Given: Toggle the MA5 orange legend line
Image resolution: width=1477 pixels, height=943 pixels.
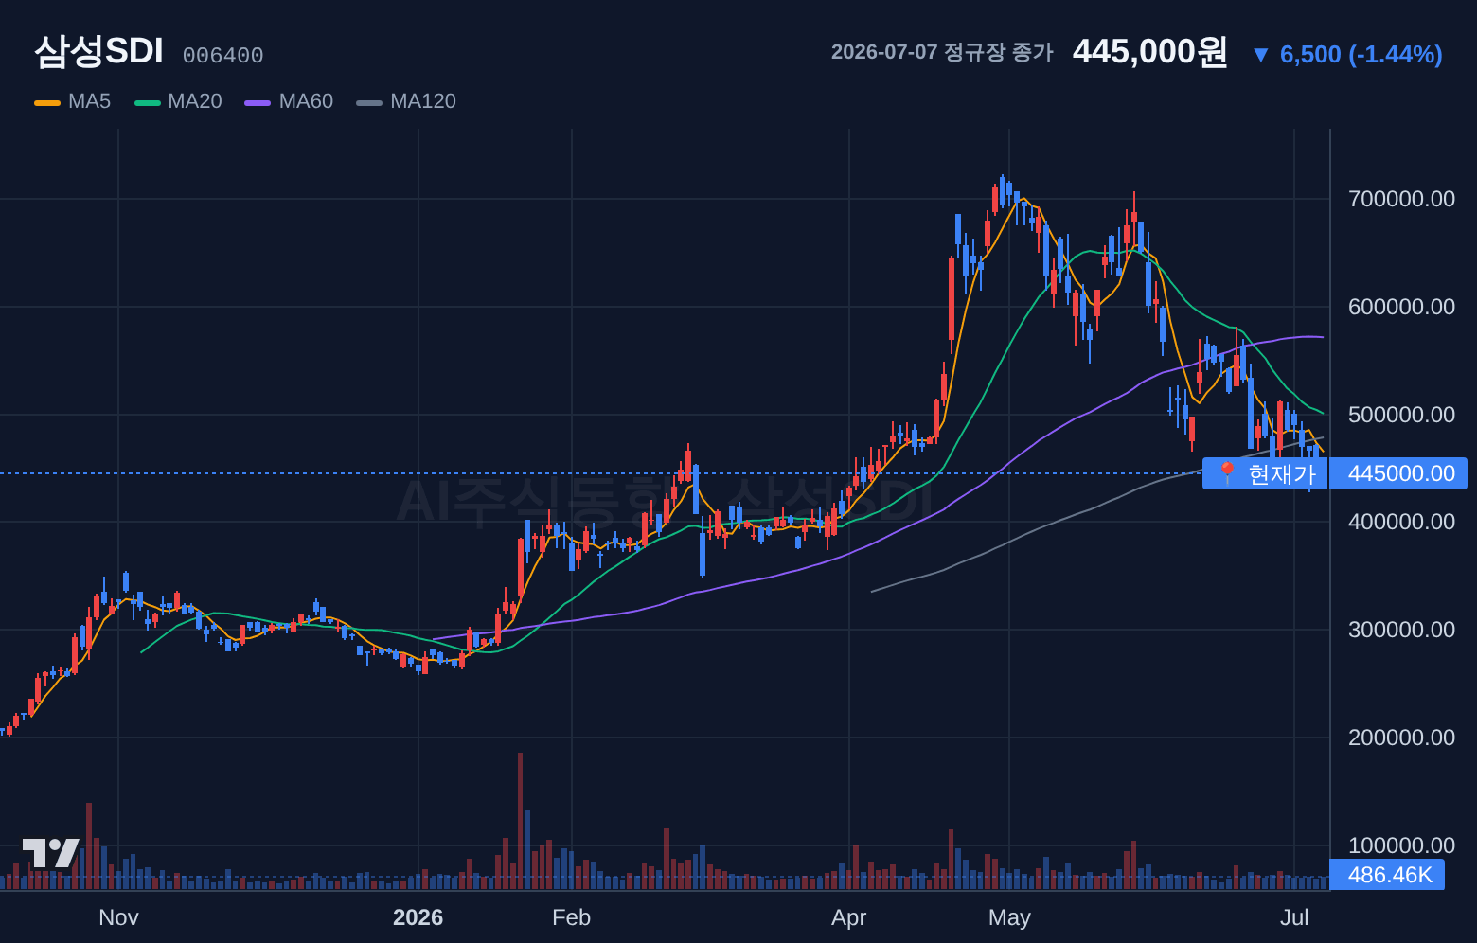Looking at the screenshot, I should pyautogui.click(x=47, y=102).
